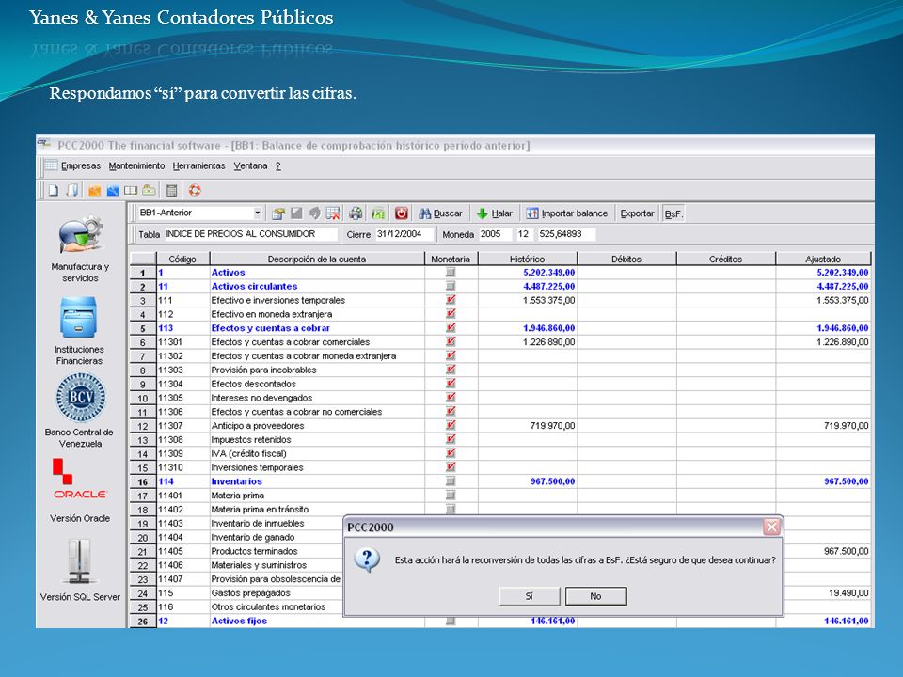This screenshot has width=903, height=677.
Task: Select row 6 Efectos y cuentas a cobrar comerciales
Action: 500,342
